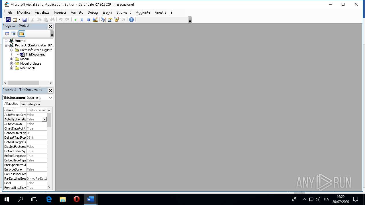
Task: Open the Finestra menu
Action: (160, 13)
